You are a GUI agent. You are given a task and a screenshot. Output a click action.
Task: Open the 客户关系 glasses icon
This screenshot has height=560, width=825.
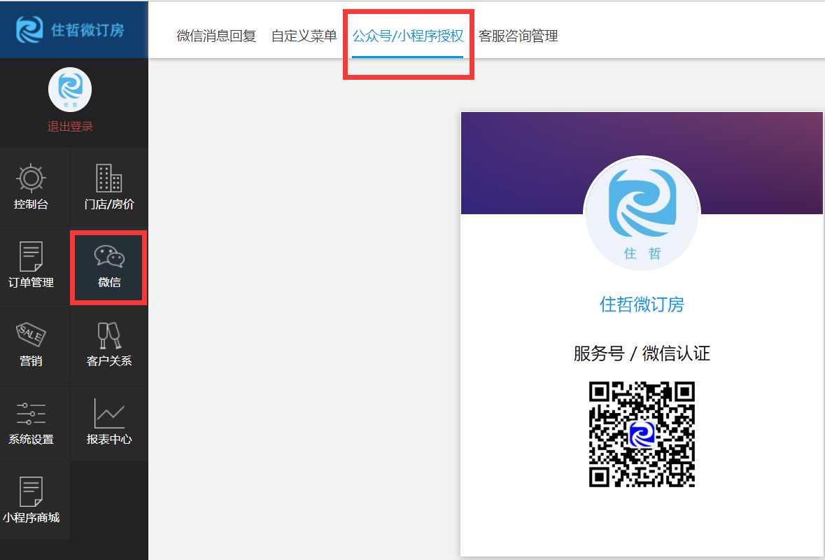(x=109, y=335)
